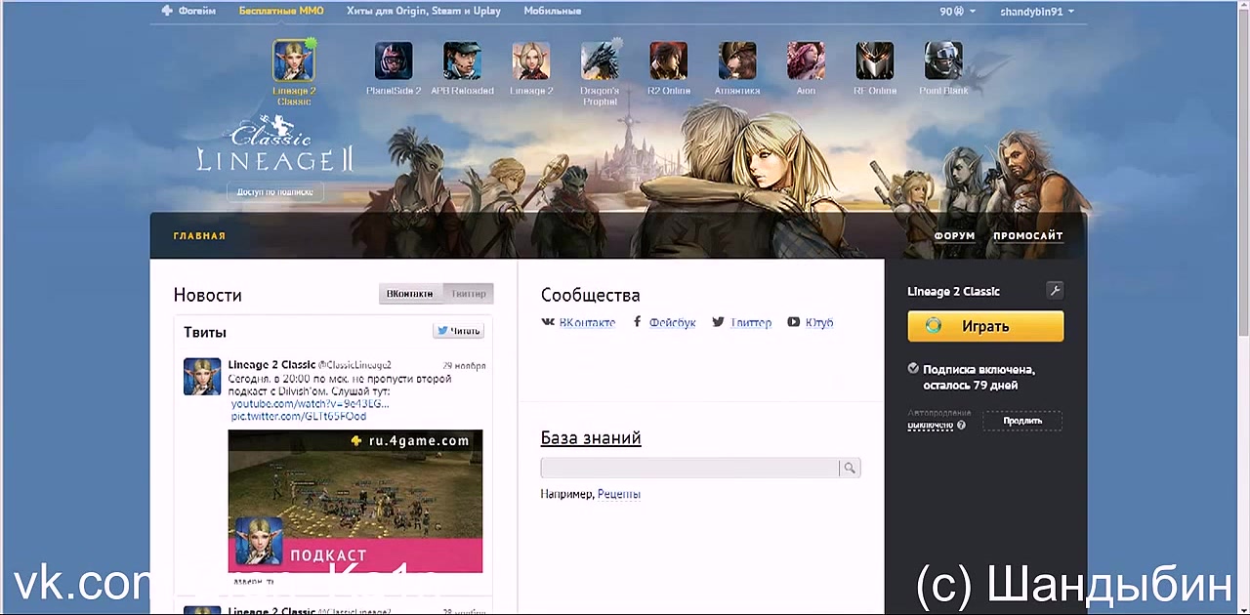Image resolution: width=1250 pixels, height=615 pixels.
Task: Switch news feed to ВКонтакте
Action: [410, 294]
